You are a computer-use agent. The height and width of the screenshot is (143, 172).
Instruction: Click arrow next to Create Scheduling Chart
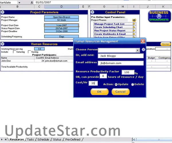[x=134, y=27]
